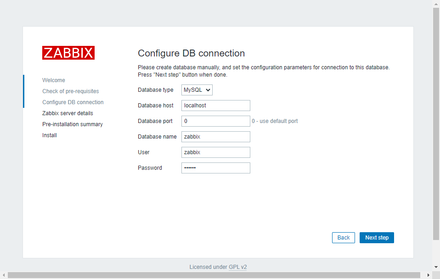Image resolution: width=440 pixels, height=279 pixels.
Task: Select the Welcome step in sidebar
Action: 54,80
